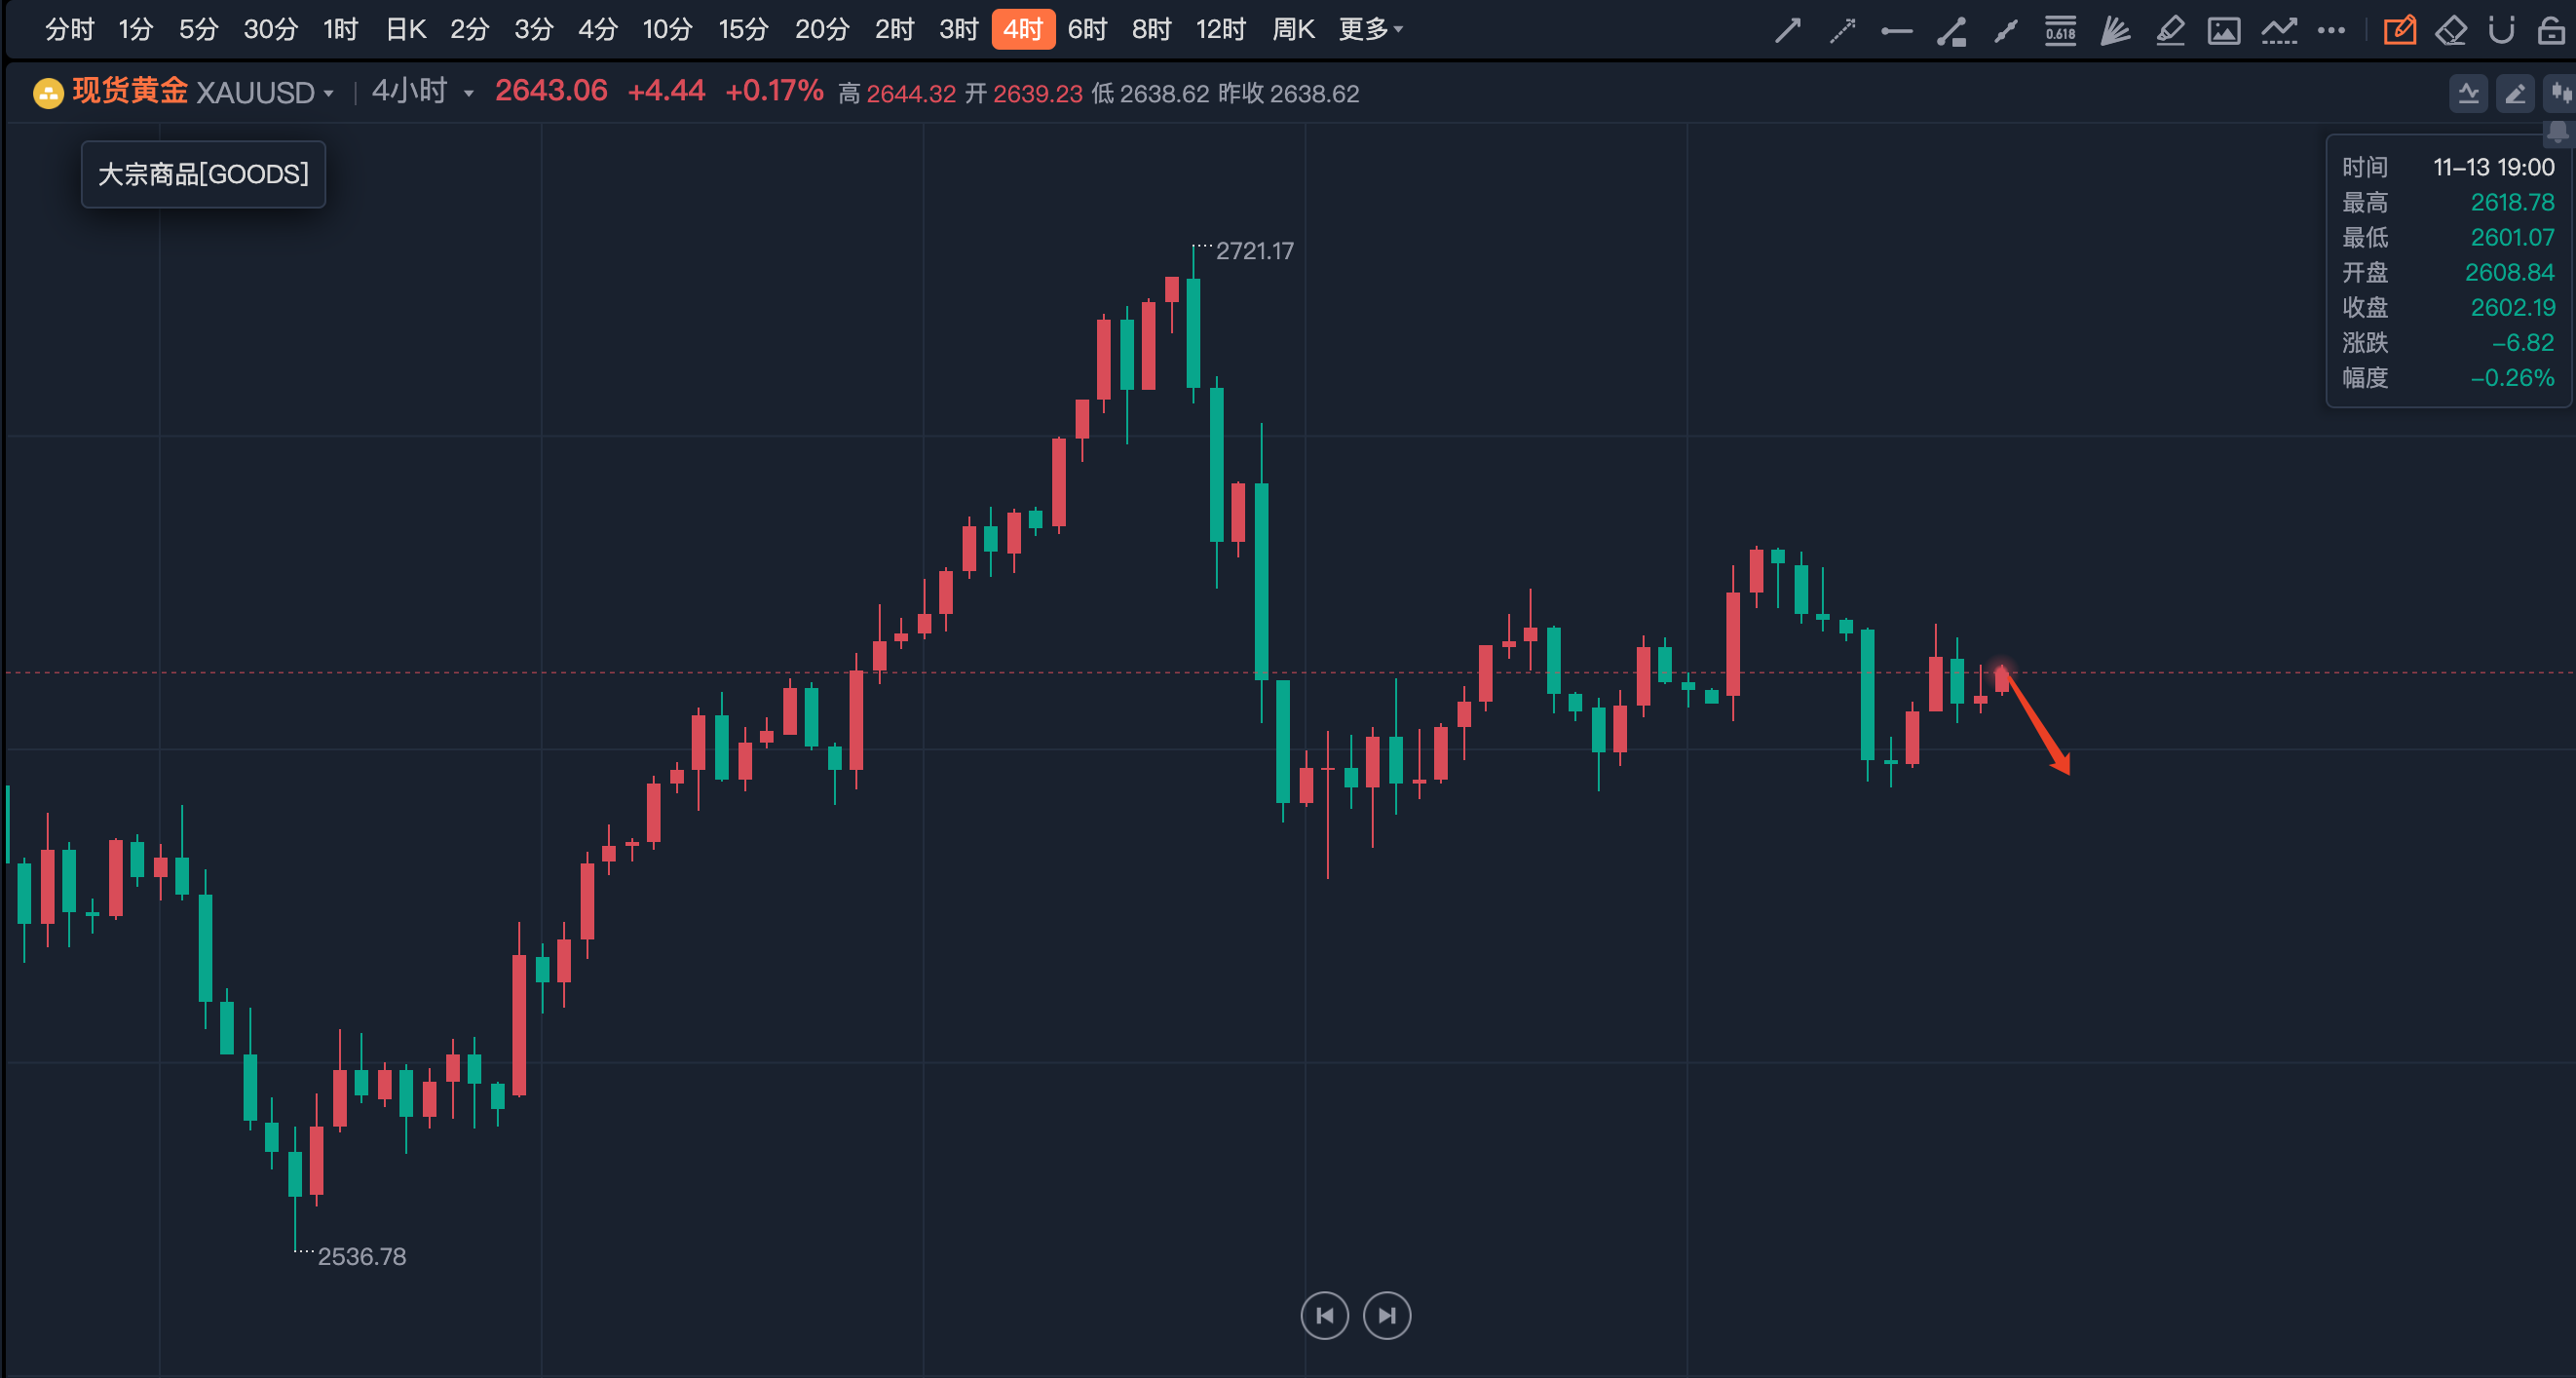The image size is (2576, 1378).
Task: Click the 最高 2618.78 row
Action: click(x=2448, y=203)
